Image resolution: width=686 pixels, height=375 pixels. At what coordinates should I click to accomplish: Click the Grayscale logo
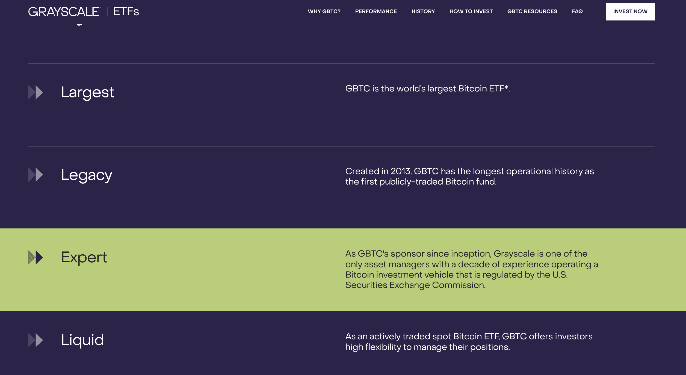tap(64, 12)
